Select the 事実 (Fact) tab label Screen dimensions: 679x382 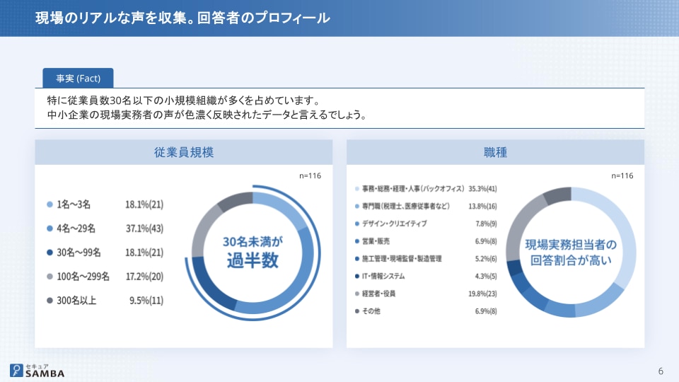[78, 78]
